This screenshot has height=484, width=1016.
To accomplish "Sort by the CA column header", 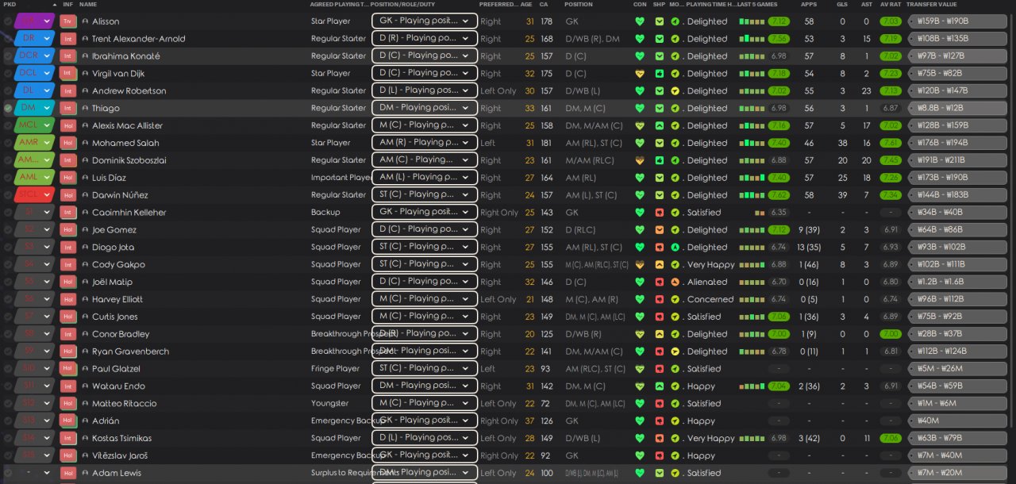I will click(544, 5).
